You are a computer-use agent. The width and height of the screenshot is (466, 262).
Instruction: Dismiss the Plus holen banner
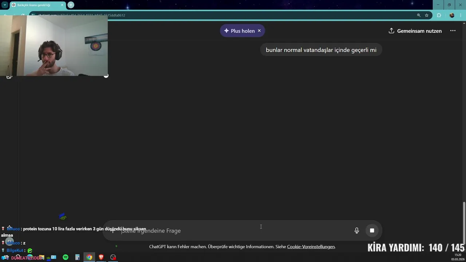[259, 31]
